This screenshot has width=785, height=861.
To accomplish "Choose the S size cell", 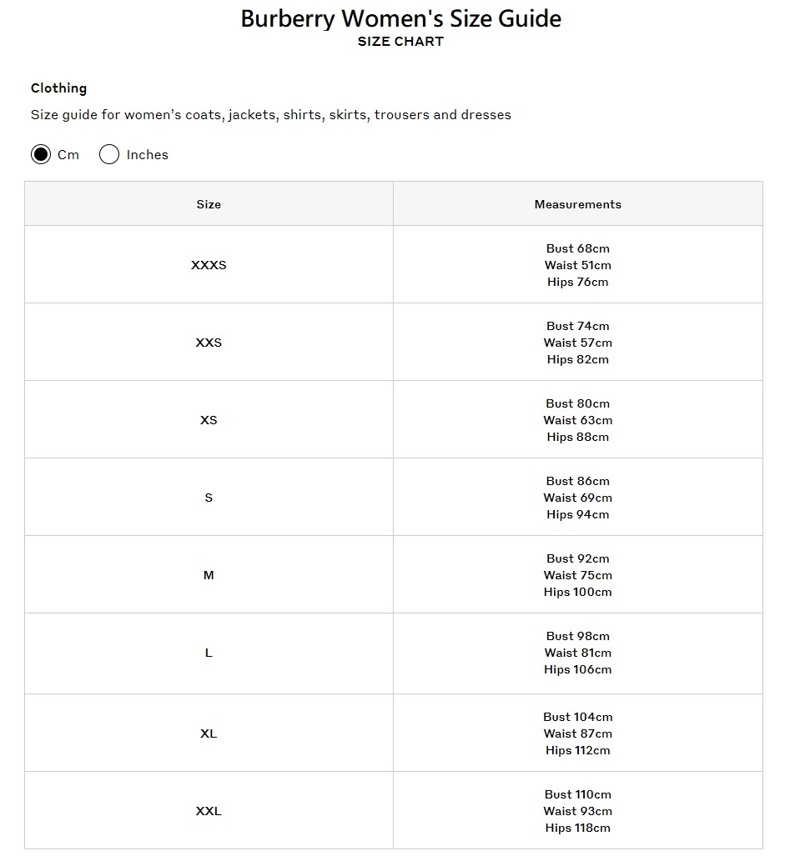I will 209,498.
